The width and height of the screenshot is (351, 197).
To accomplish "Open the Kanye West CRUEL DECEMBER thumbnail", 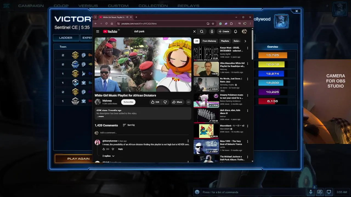I will click(206, 53).
